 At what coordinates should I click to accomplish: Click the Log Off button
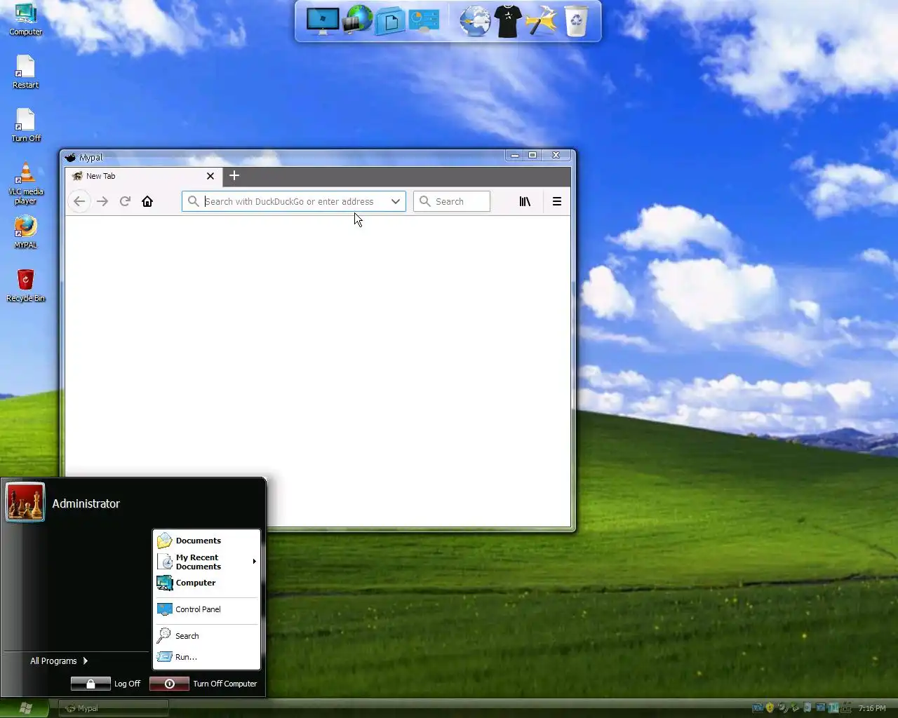click(x=106, y=684)
